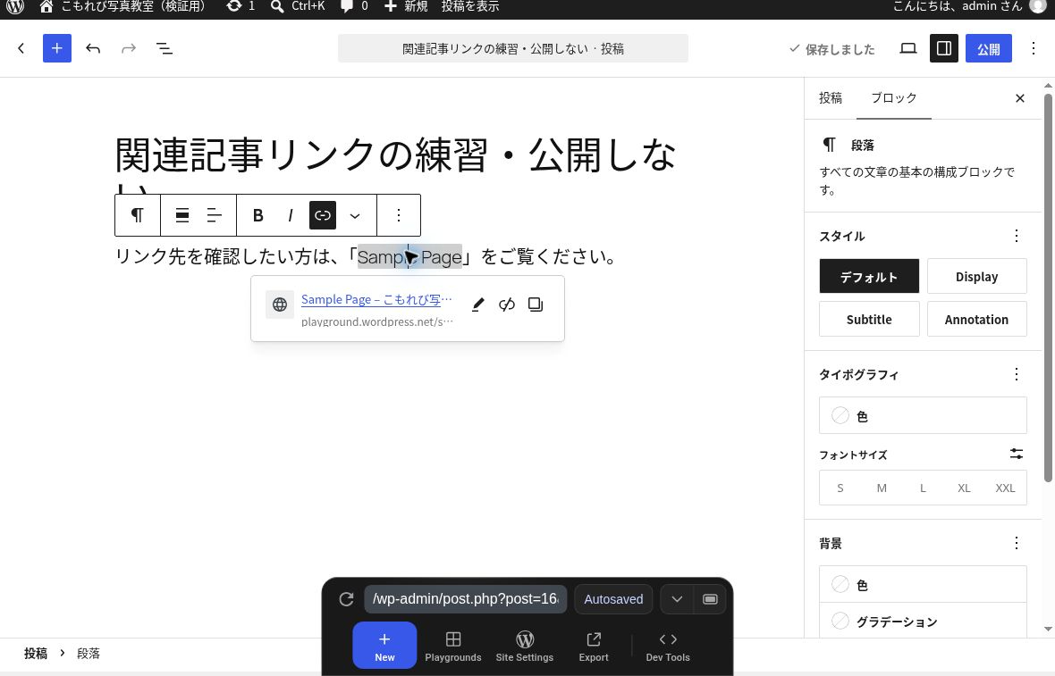Choose font size XXL
The image size is (1055, 676).
pyautogui.click(x=1005, y=488)
